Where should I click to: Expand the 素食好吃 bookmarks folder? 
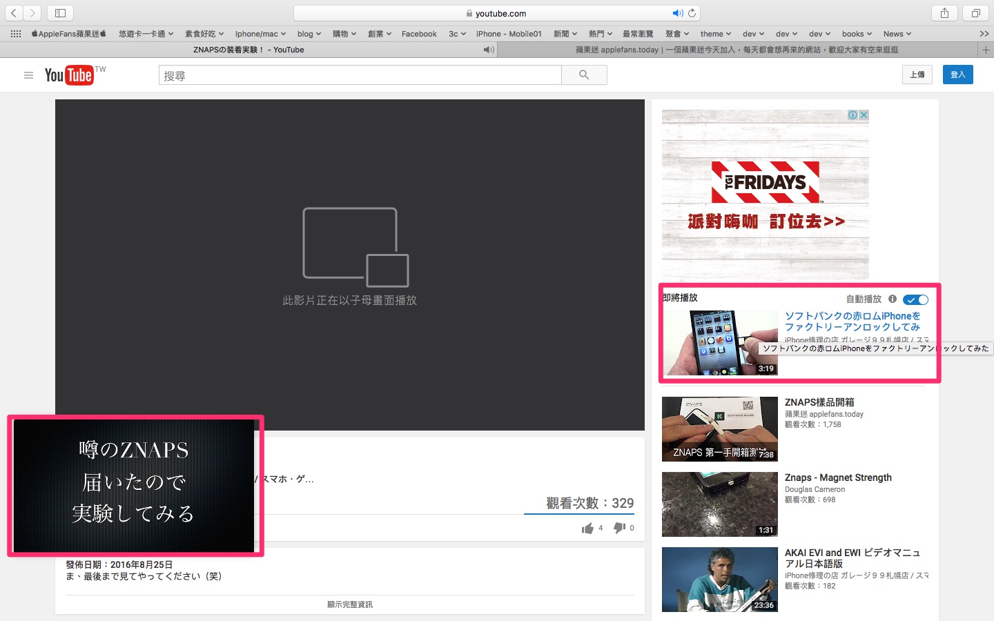click(x=204, y=34)
